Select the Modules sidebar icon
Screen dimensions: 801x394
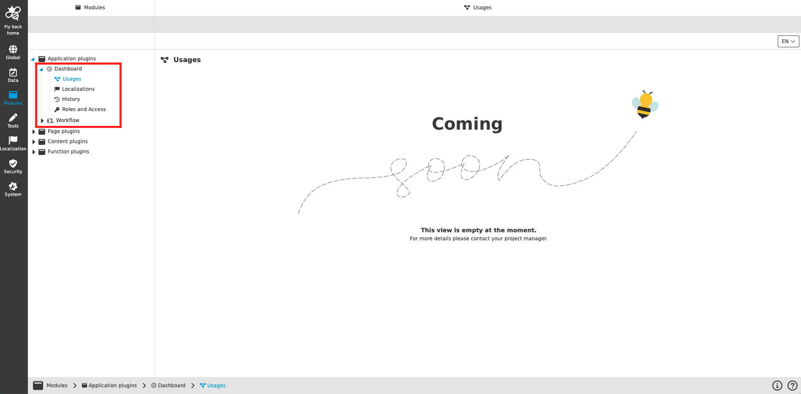13,97
